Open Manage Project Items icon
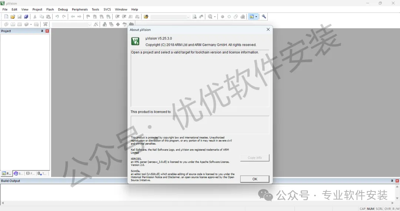This screenshot has width=400, height=211. pos(104,24)
